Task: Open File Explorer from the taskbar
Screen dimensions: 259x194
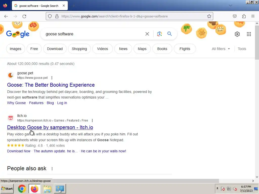Action: click(x=47, y=188)
